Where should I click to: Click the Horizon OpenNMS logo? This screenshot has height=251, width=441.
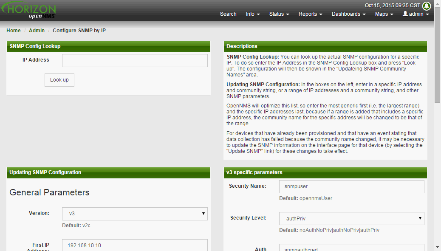click(28, 11)
